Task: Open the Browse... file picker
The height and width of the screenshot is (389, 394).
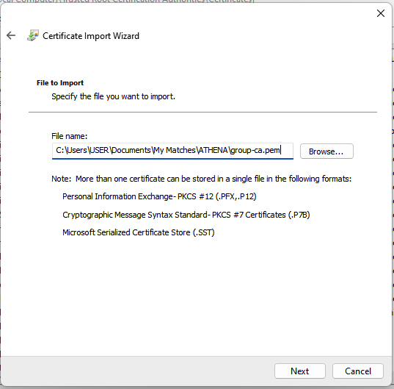Action: [326, 151]
